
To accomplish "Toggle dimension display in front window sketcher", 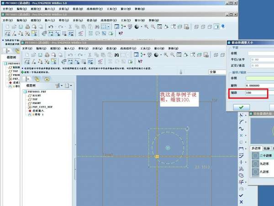I will [70, 61].
